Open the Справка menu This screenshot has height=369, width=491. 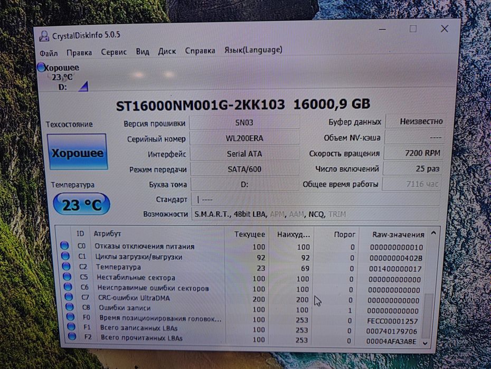coord(200,51)
